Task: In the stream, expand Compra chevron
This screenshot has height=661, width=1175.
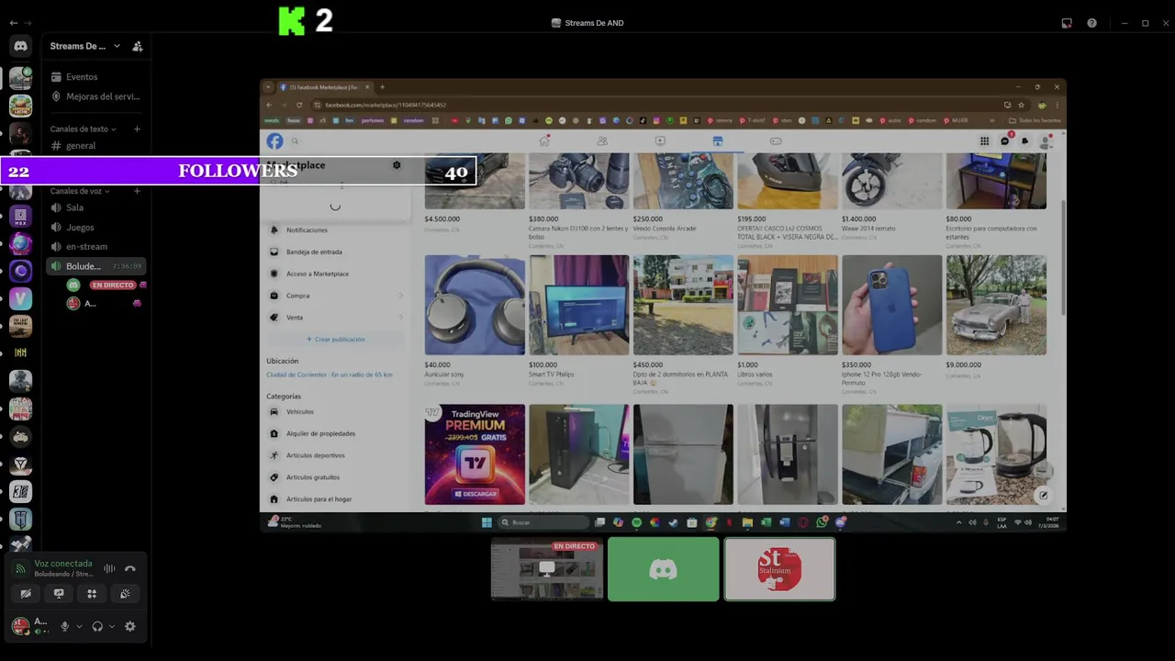Action: coord(400,296)
